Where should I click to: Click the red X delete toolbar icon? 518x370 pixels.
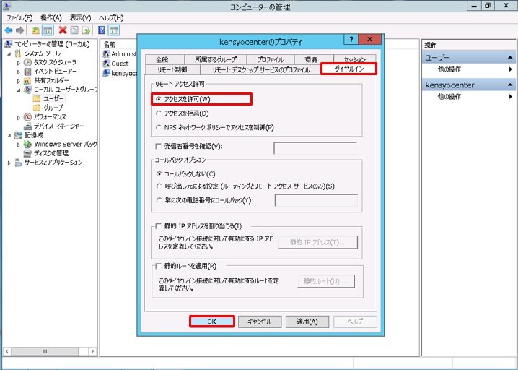[x=62, y=30]
